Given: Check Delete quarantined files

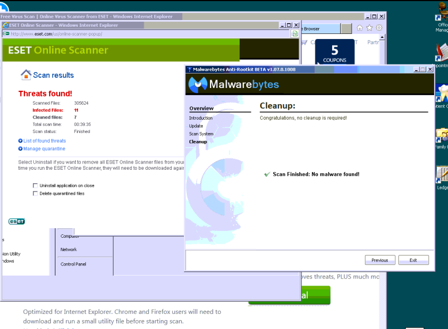Looking at the screenshot, I should (x=35, y=194).
